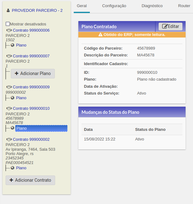193x204 pixels.
Task: Click handshake icon of Contrato 999000002
Action: point(9,140)
